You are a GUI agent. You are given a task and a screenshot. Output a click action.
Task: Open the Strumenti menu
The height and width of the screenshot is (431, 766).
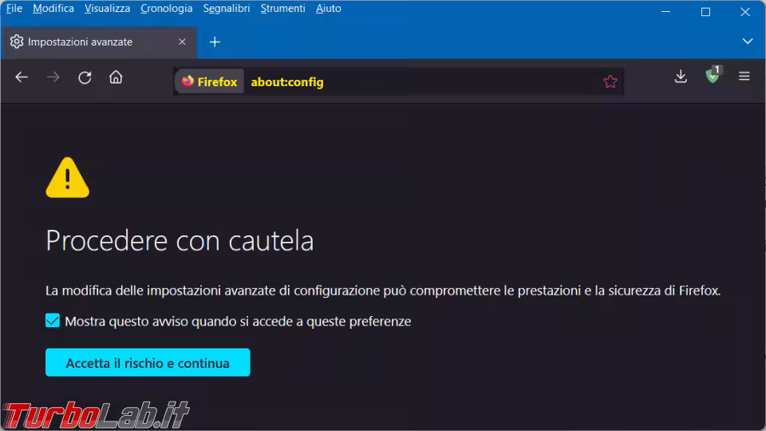click(282, 8)
